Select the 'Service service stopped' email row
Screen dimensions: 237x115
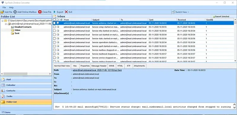pos(143,58)
